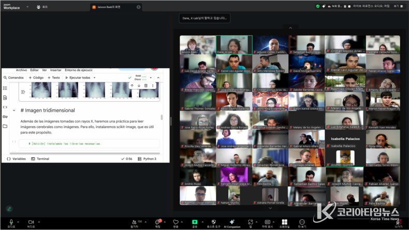Click the 반응 reactions heart icon
This screenshot has width=409, height=230.
coord(176,222)
